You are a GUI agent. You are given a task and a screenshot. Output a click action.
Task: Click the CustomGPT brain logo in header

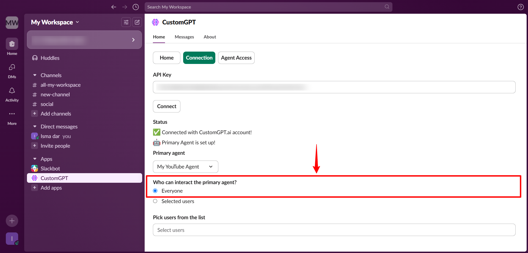click(155, 22)
